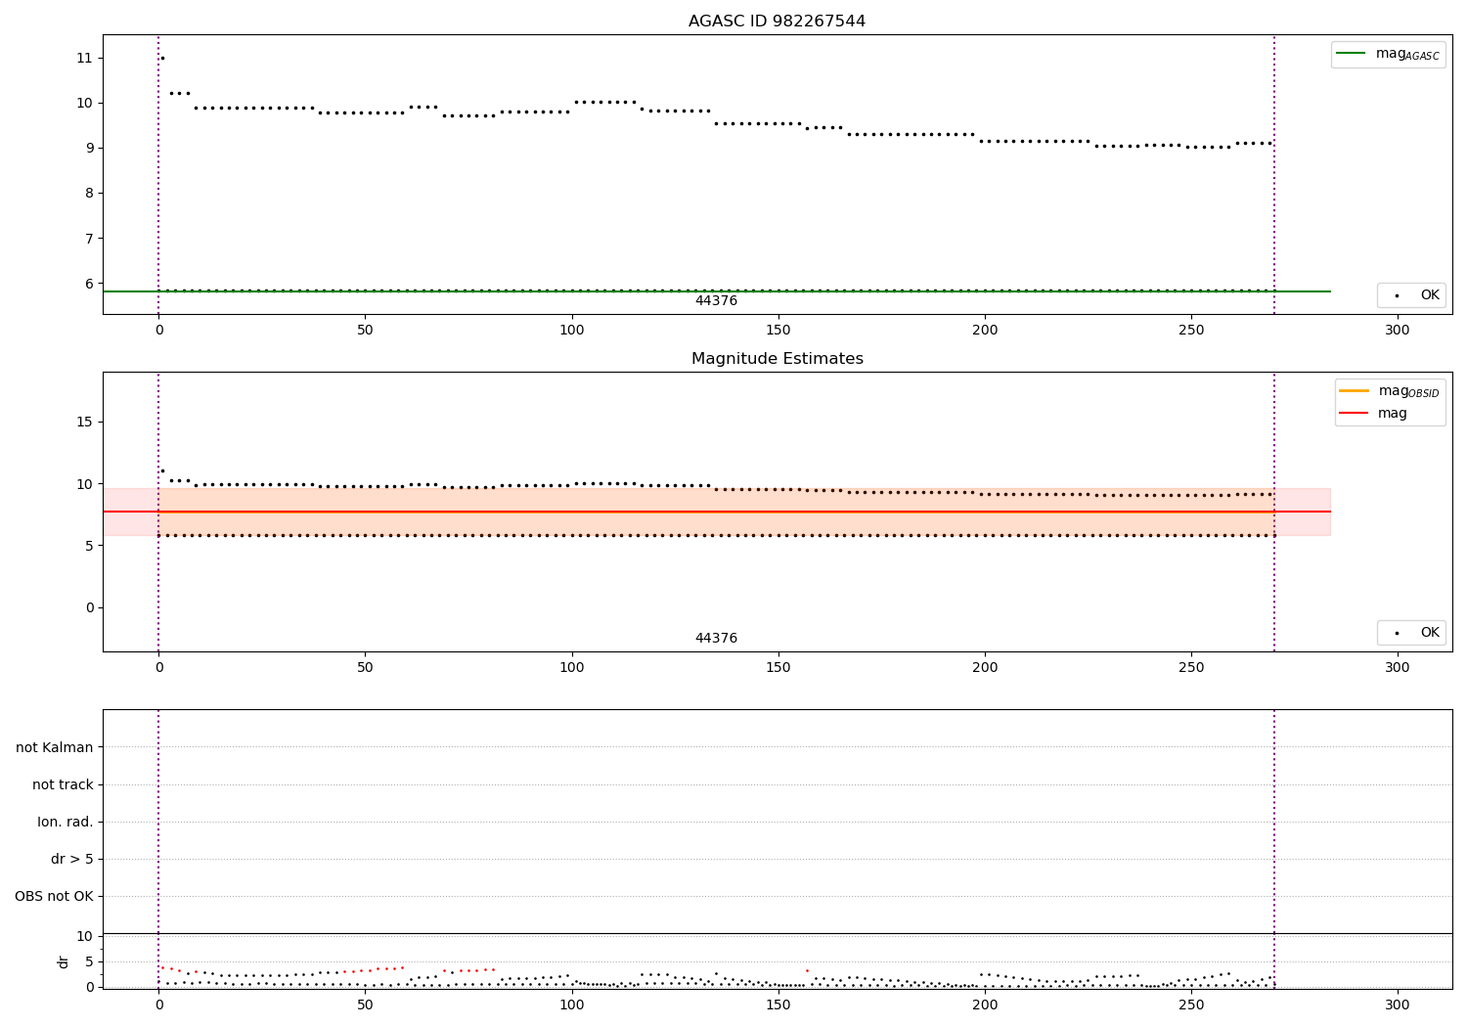Click y-tick '7' on the top plot
1467x1027 pixels.
tap(89, 238)
